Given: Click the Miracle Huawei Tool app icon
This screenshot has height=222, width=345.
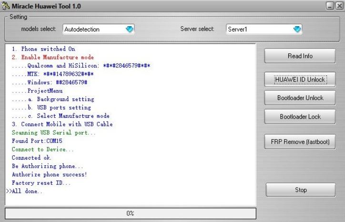Looking at the screenshot, I should pos(5,6).
